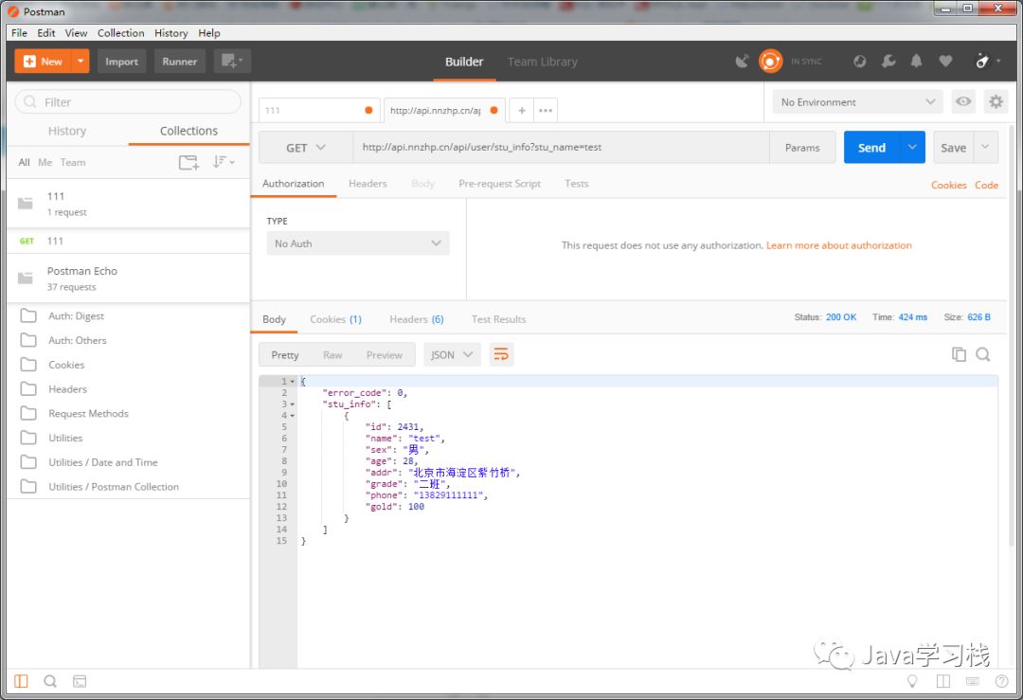Click the new collection folder icon
1023x700 pixels.
[188, 162]
